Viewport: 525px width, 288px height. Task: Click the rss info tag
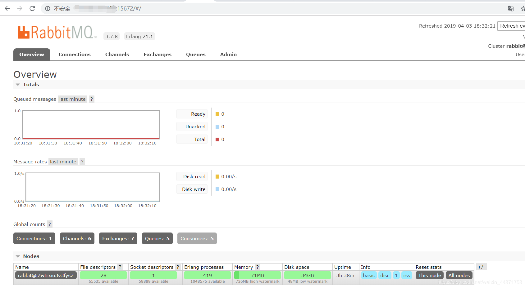[407, 275]
